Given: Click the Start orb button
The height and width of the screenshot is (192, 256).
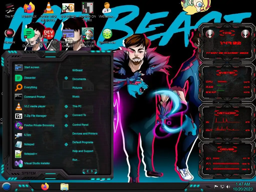Looking at the screenshot, I should (6, 187).
